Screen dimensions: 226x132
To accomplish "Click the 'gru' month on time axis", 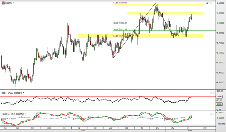I will 157,128.
